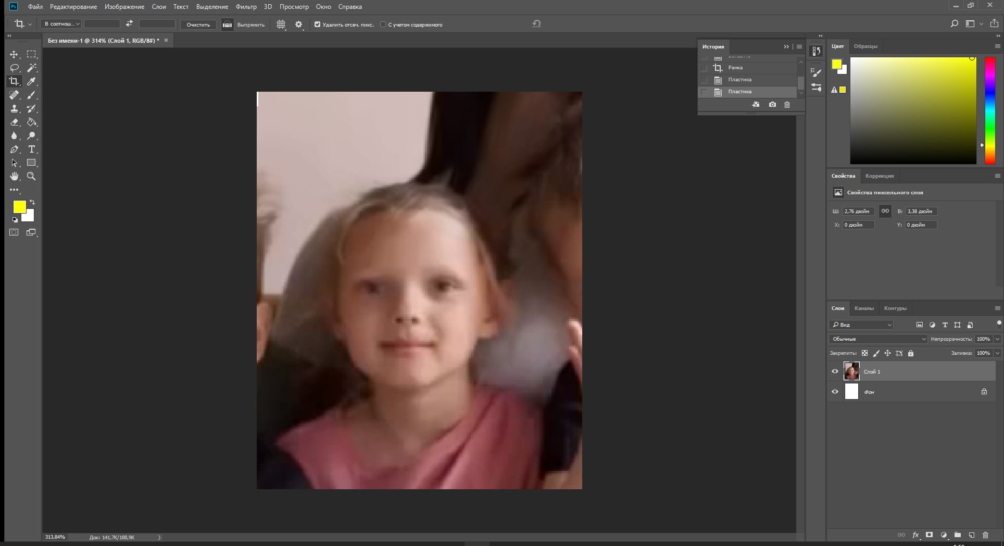Switch to the Коррекция tab
The image size is (1004, 546).
(x=880, y=176)
